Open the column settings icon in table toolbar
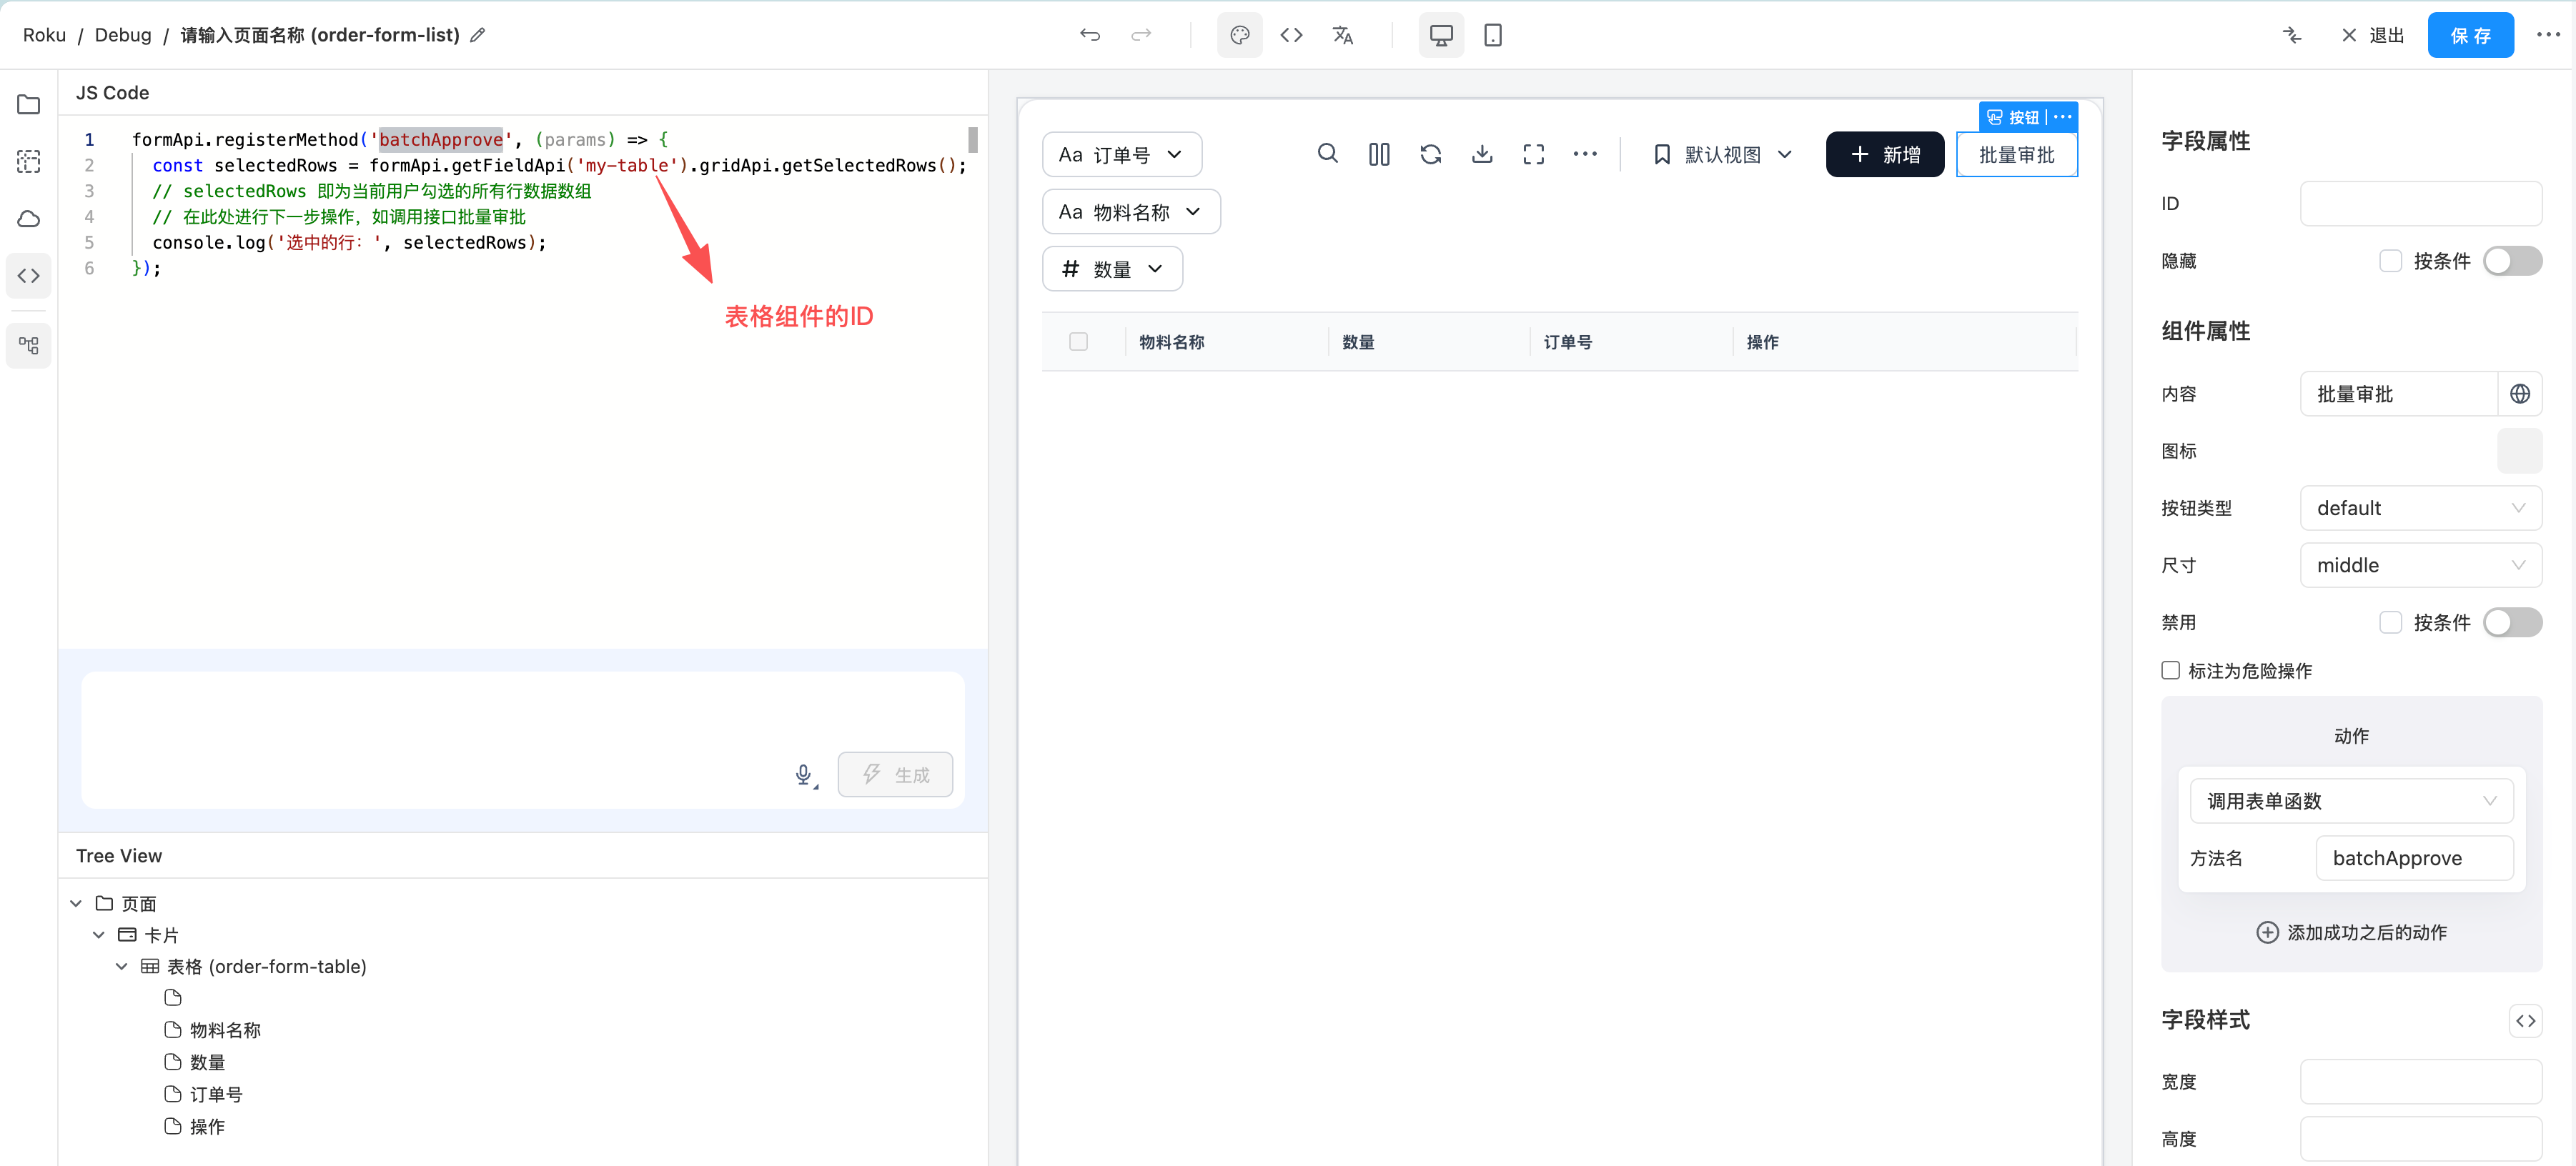This screenshot has width=2576, height=1166. coord(1379,154)
